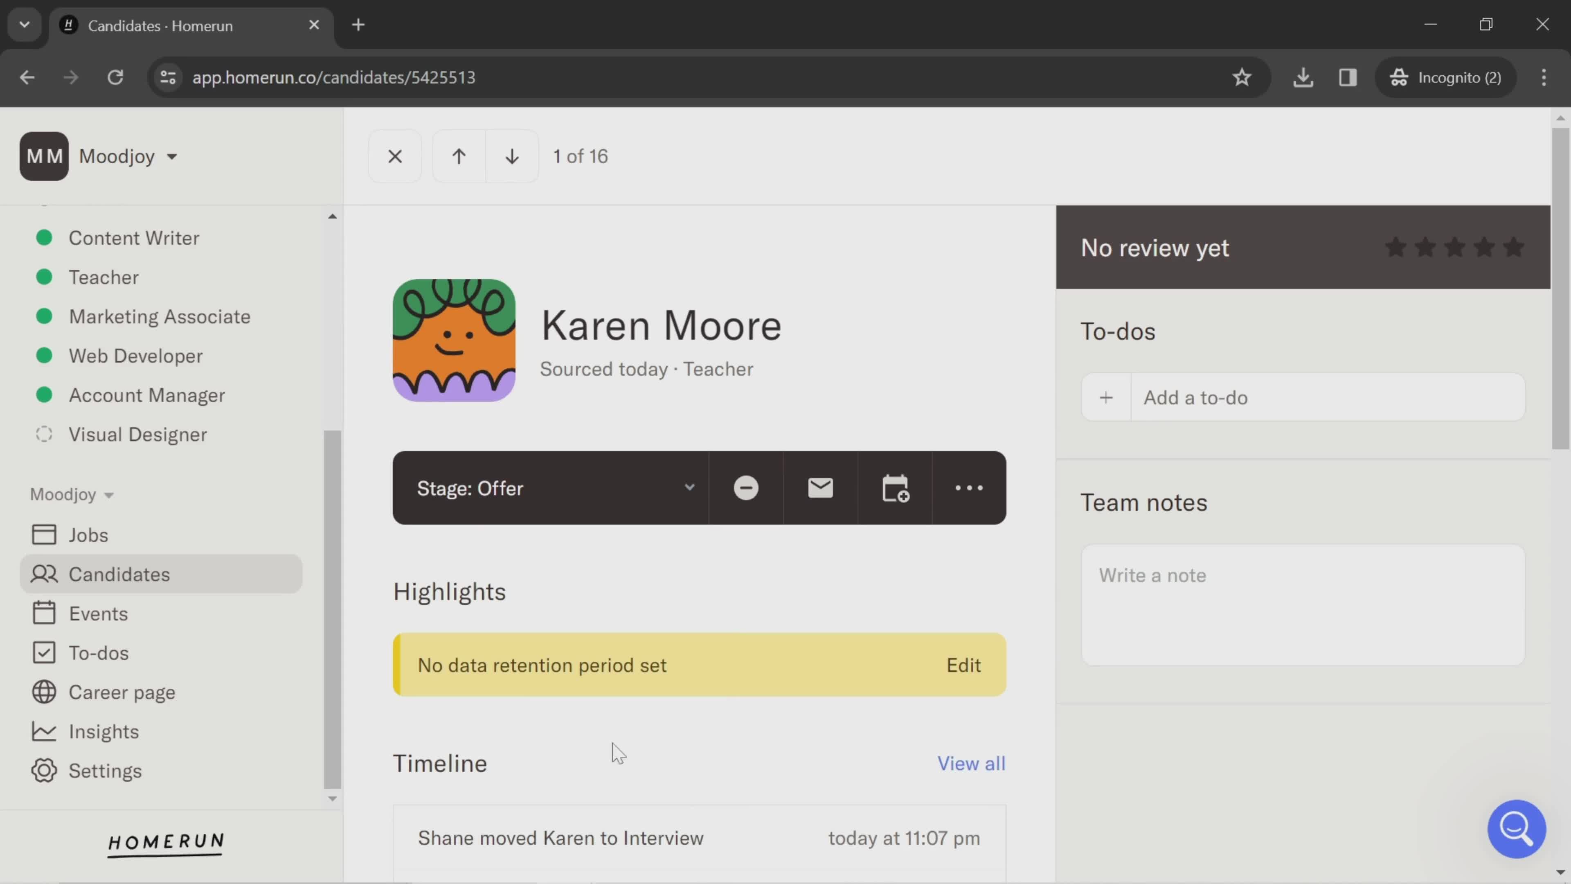1571x884 pixels.
Task: Open more actions three-dot menu
Action: point(969,488)
